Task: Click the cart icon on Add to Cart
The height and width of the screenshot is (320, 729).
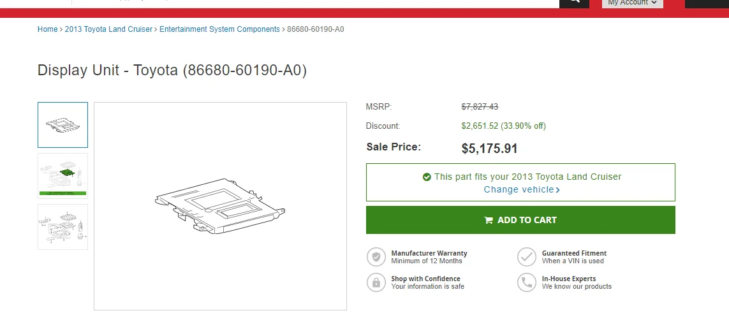Action: coord(489,221)
